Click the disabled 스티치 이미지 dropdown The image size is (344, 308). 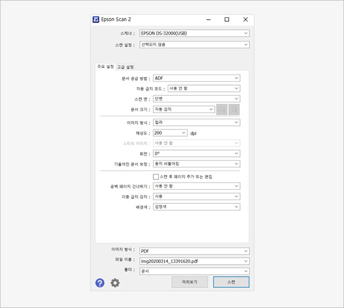[196, 143]
